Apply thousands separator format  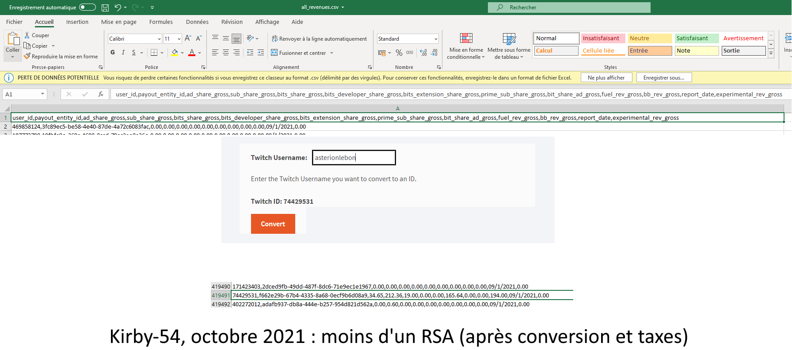[410, 53]
